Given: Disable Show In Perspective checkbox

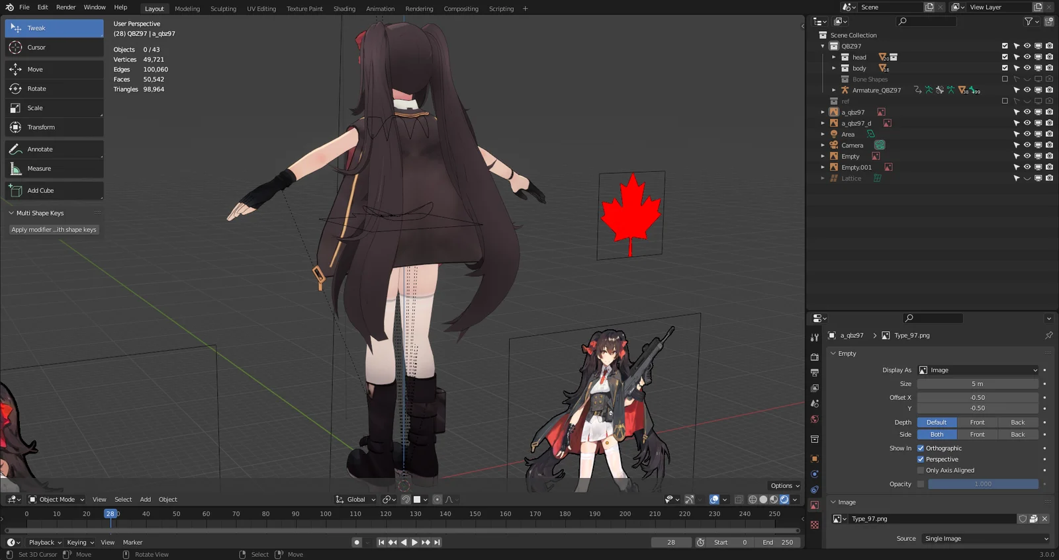Looking at the screenshot, I should coord(921,460).
